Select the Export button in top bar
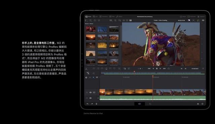Viewport: 215px width, 124px height. (183, 16)
